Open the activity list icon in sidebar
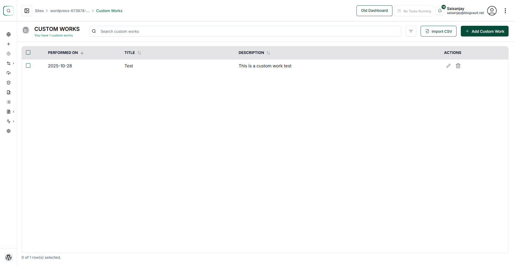 [9, 102]
